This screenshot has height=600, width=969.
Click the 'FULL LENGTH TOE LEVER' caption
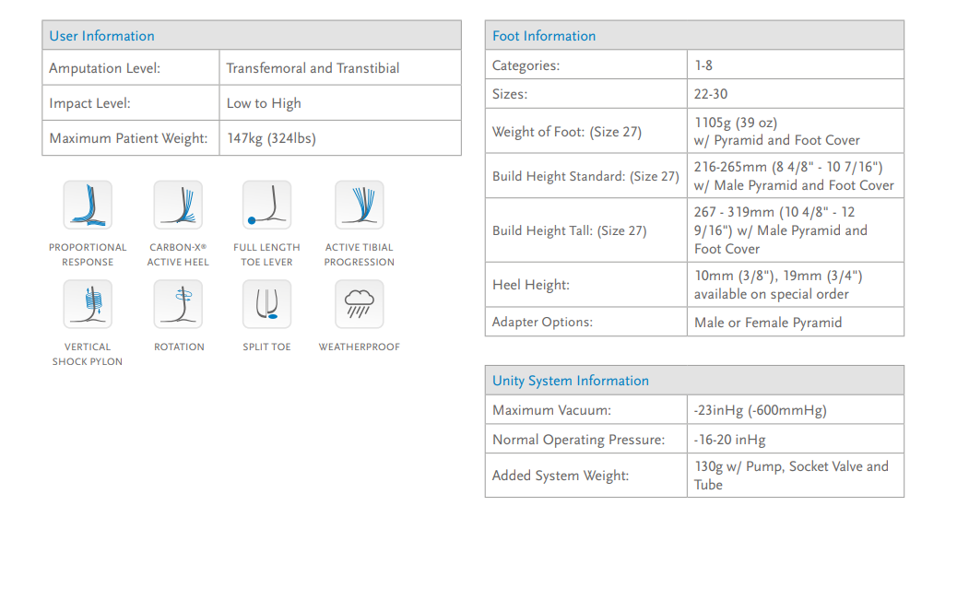tap(267, 254)
